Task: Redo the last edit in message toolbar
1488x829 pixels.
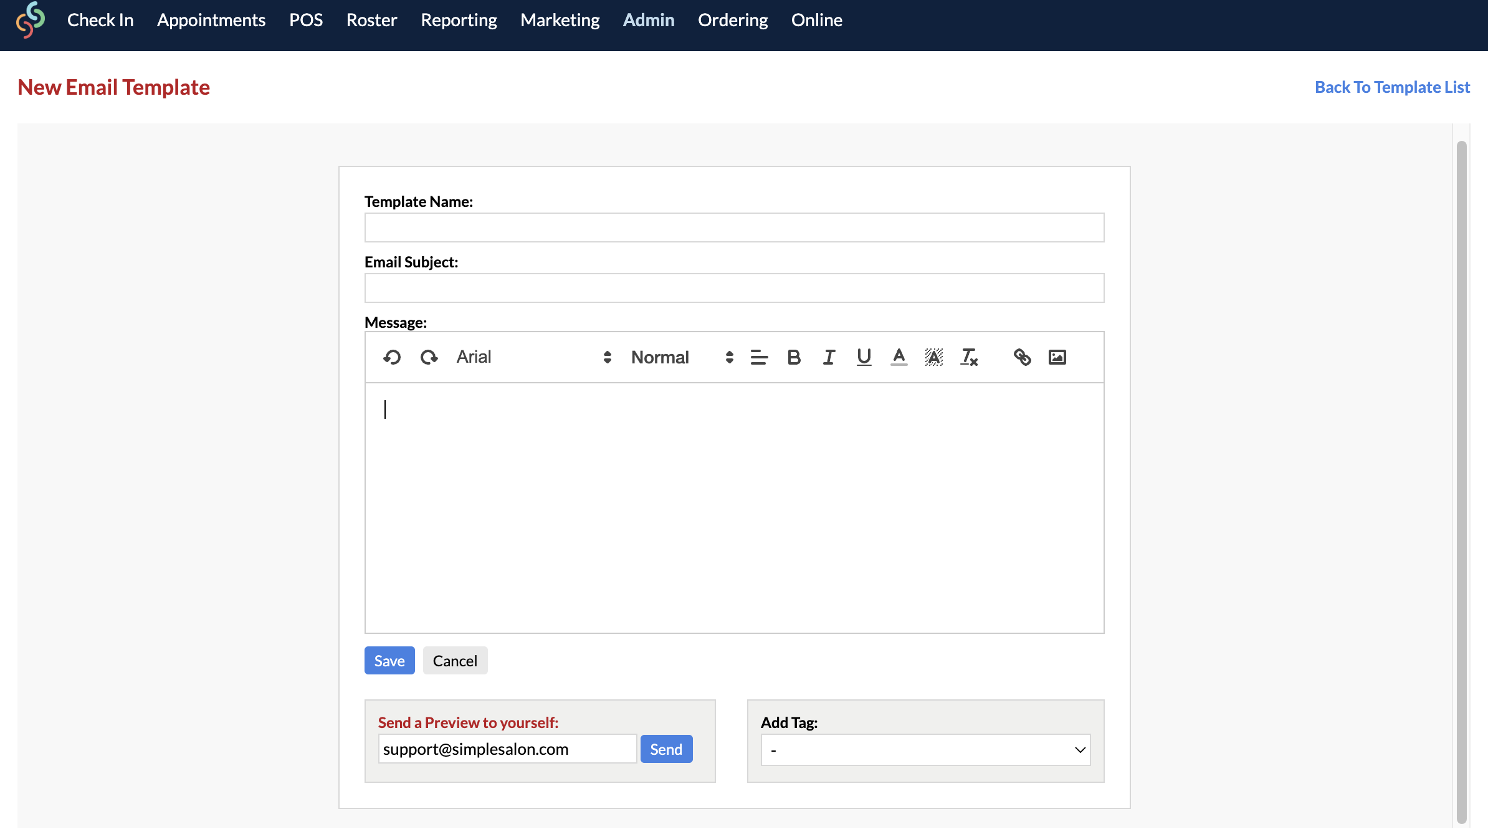Action: (429, 357)
